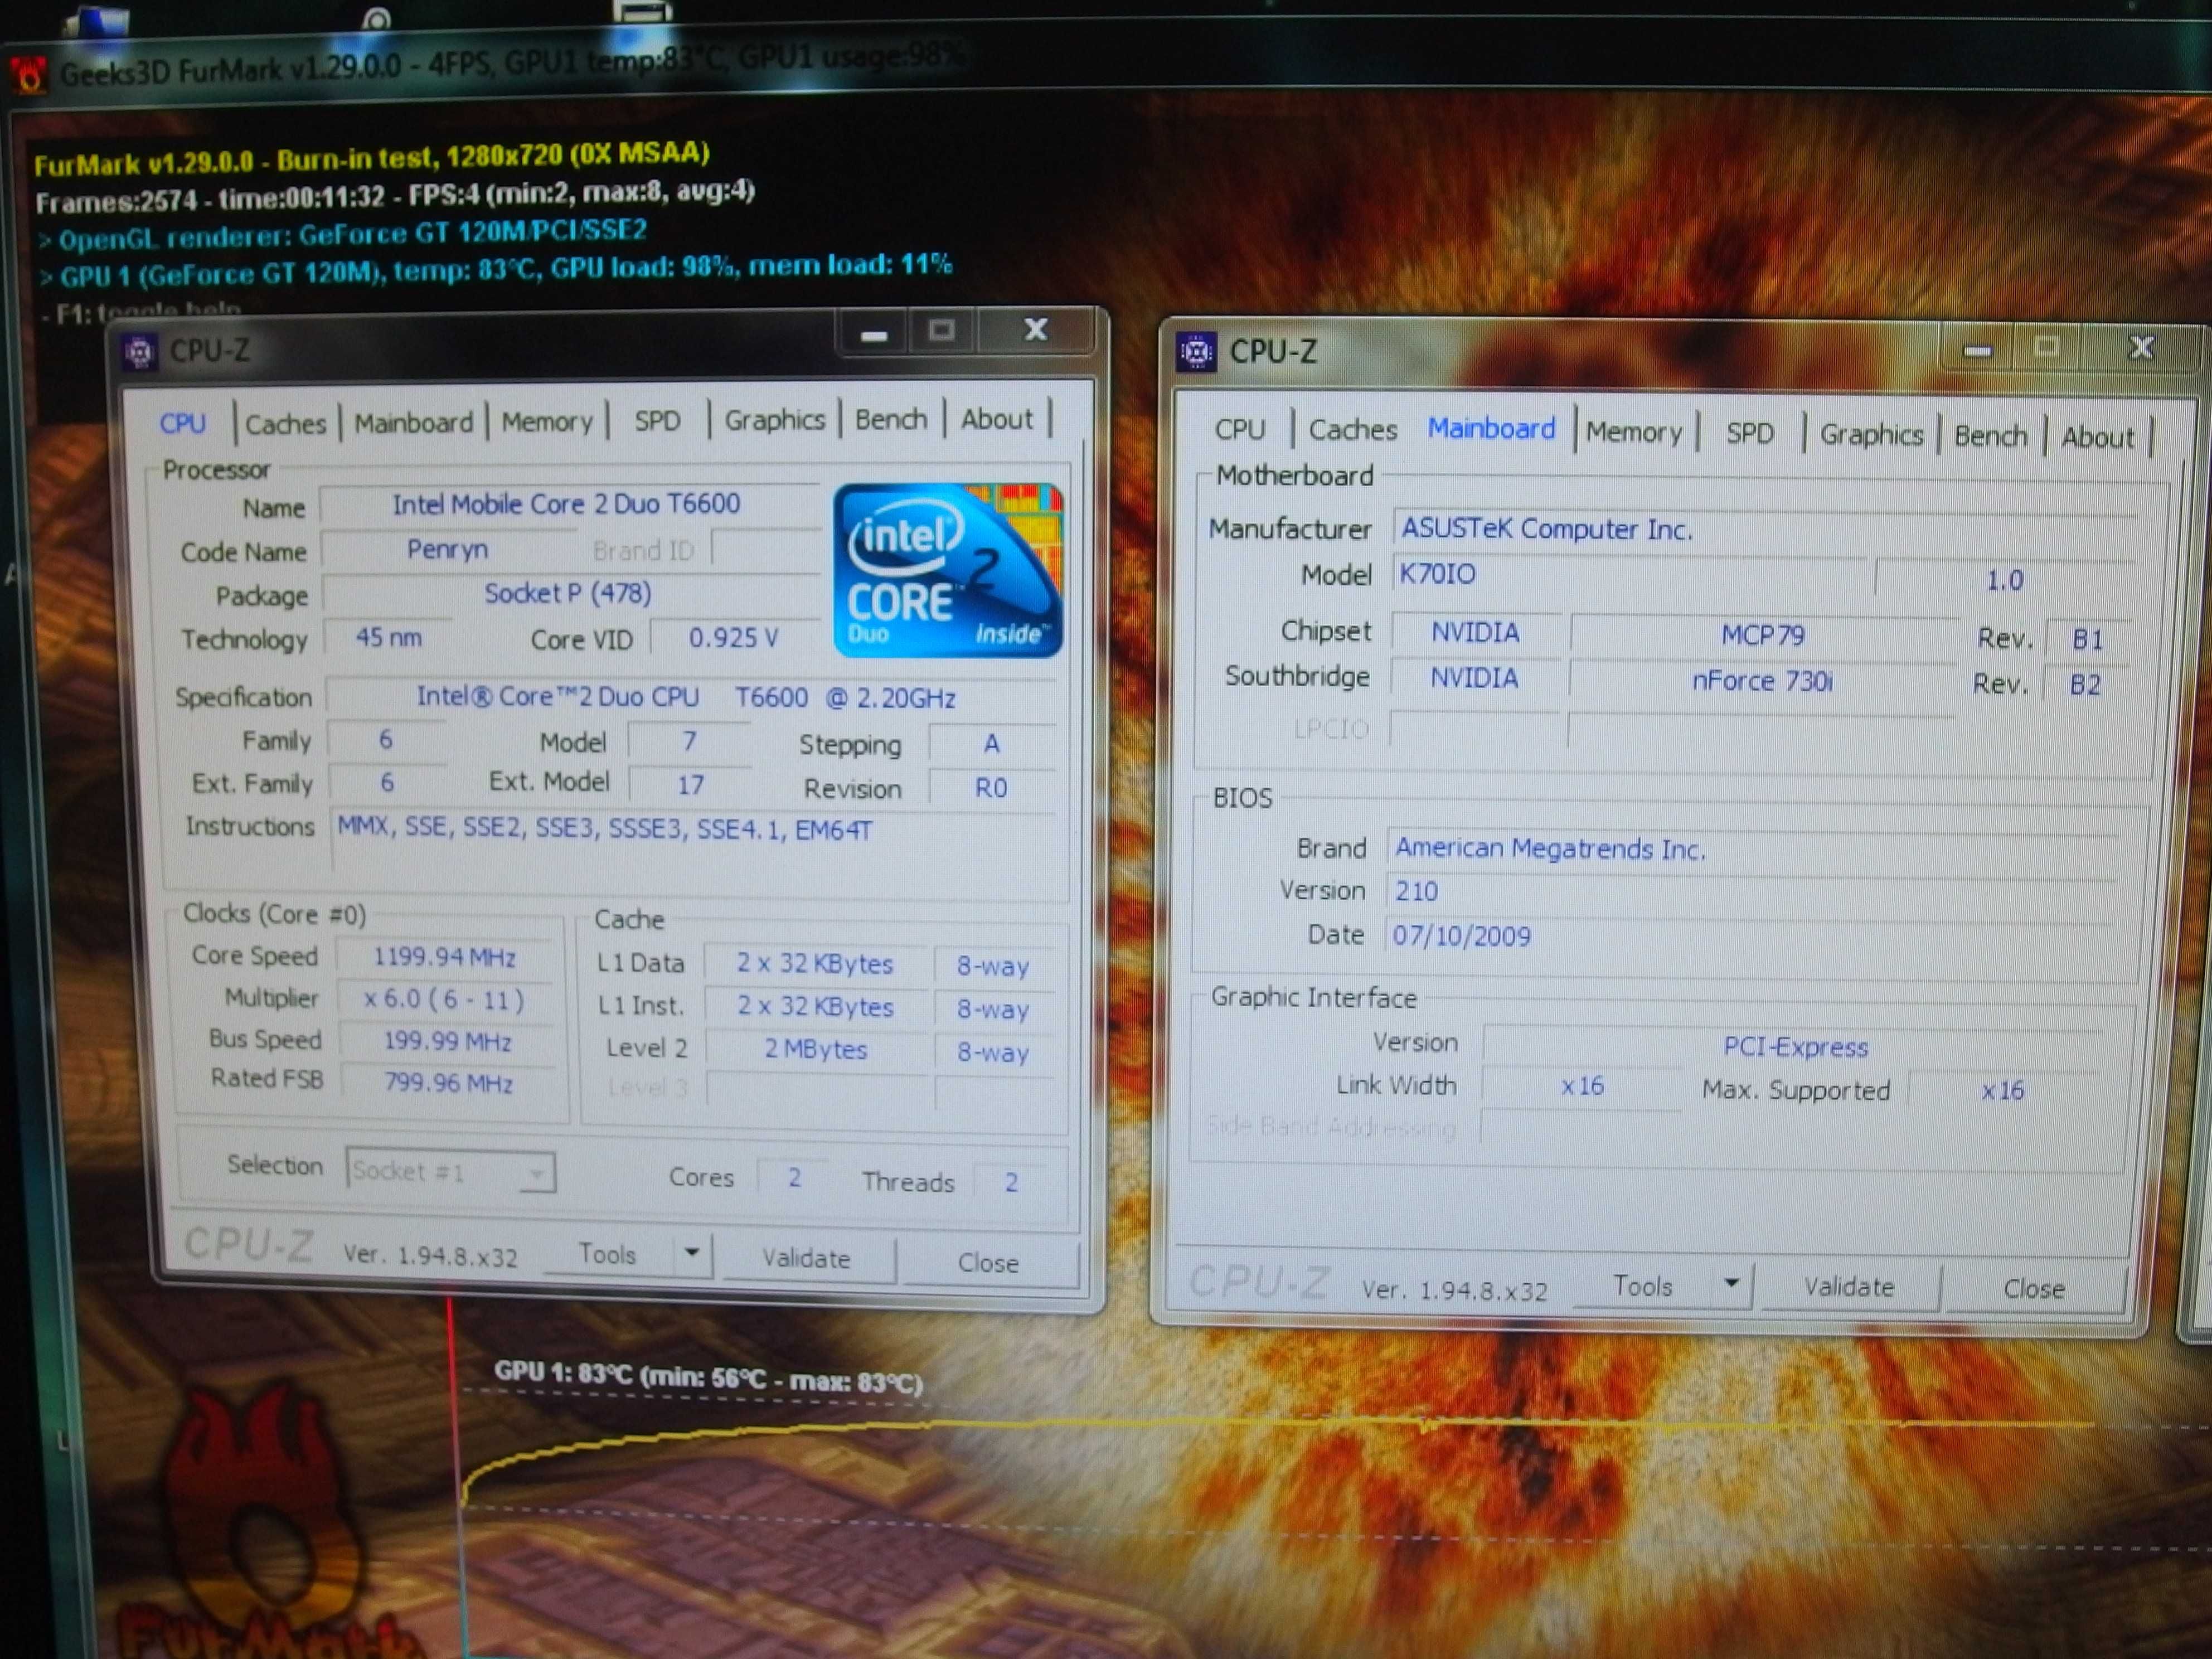Open Mainboard tab in left CPU-Z window
Screen dimensions: 2212x1659
coord(413,423)
